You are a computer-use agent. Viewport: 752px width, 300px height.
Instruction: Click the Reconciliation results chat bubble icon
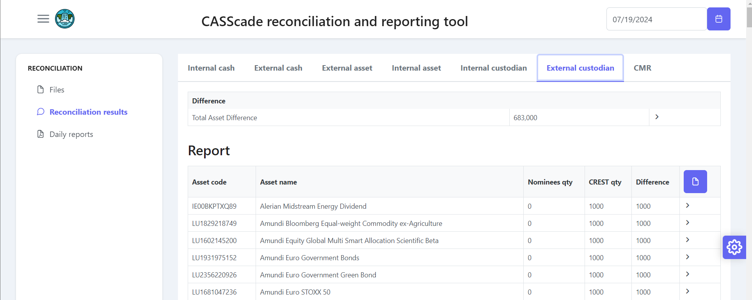click(41, 112)
